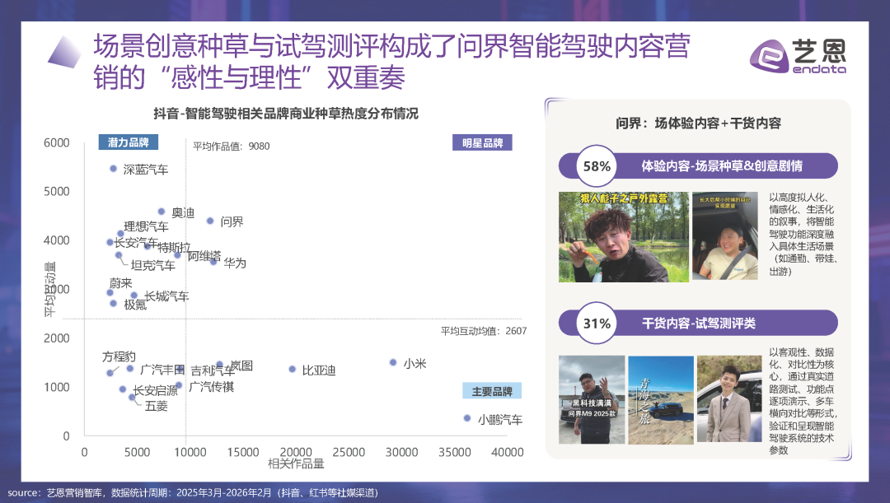Click the 小米 data label

click(415, 364)
